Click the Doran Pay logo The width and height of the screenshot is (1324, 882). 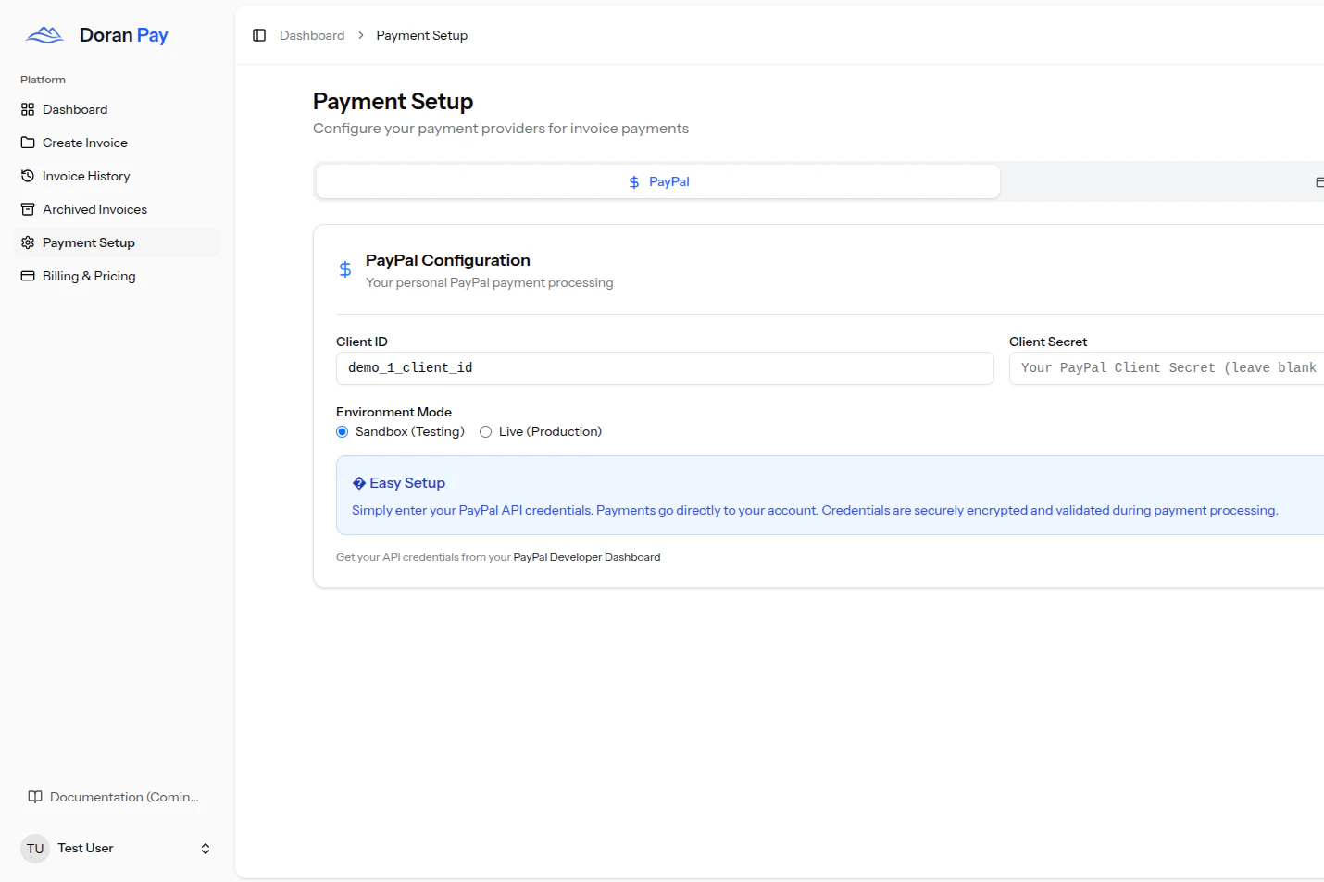[x=44, y=34]
